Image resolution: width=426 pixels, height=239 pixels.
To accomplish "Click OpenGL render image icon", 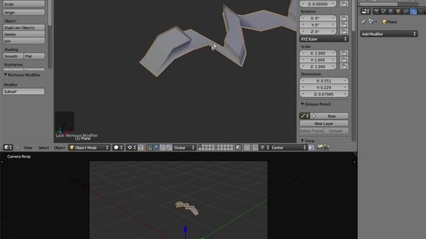I will point(319,147).
